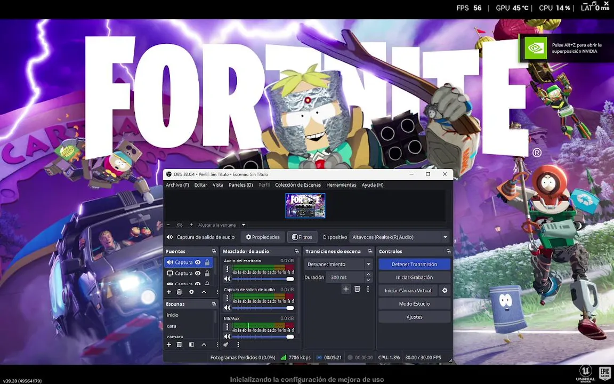The height and width of the screenshot is (384, 614).
Task: Open Ajustes in Controles
Action: coord(414,317)
